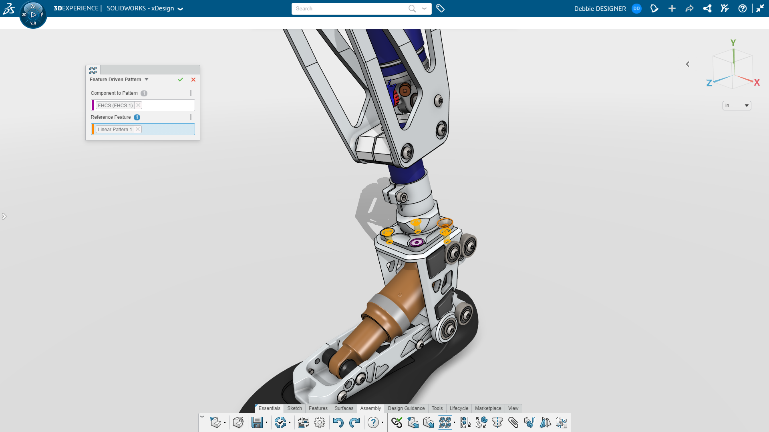Viewport: 769px width, 432px height.
Task: Cancel the pattern with the red X
Action: click(x=193, y=80)
